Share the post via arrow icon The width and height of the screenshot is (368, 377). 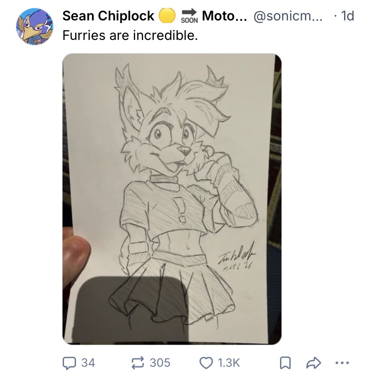313,363
